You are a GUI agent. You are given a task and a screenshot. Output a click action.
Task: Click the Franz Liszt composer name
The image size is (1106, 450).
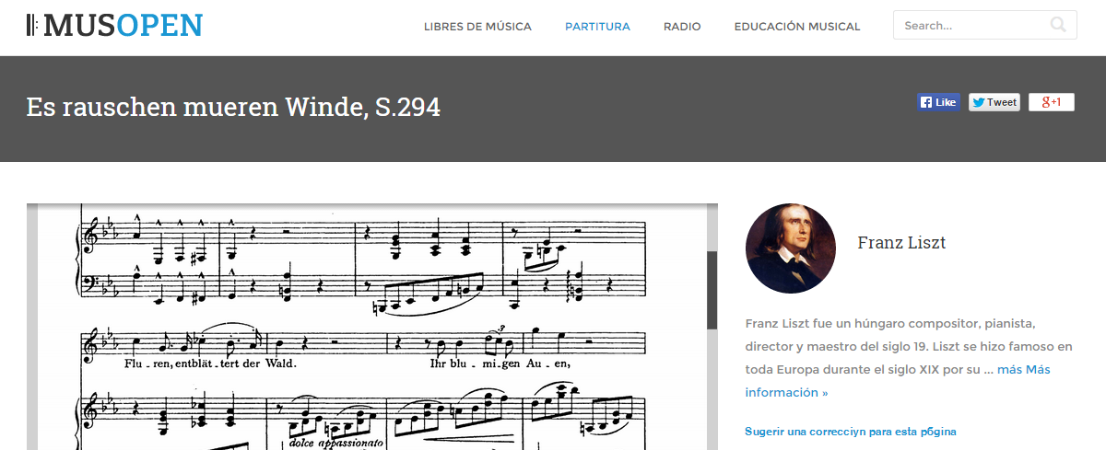point(901,243)
